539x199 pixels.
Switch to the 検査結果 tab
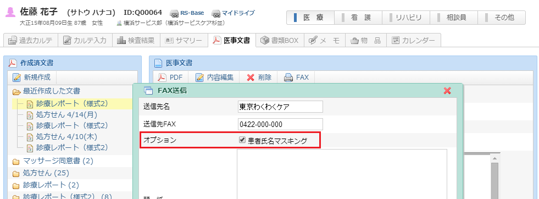click(136, 40)
